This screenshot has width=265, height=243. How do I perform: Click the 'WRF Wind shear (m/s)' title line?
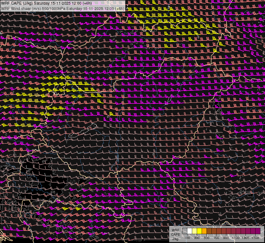[x=63, y=8]
